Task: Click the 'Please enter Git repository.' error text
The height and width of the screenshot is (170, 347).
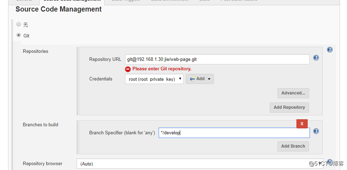Action: coord(162,69)
